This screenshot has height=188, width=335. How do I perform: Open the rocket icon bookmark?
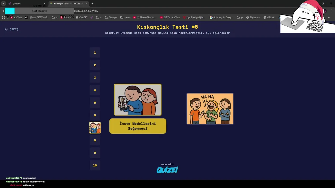pyautogui.click(x=92, y=17)
